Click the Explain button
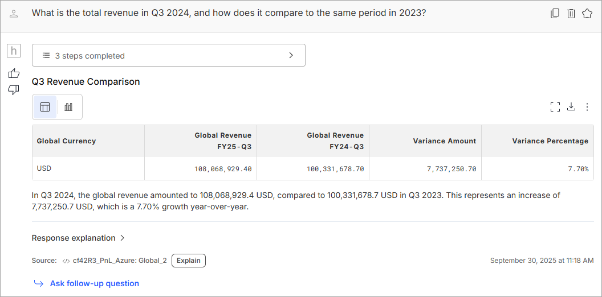Image resolution: width=602 pixels, height=297 pixels. [188, 261]
